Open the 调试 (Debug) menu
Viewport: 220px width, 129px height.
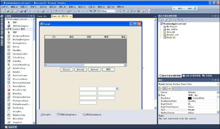pos(53,7)
